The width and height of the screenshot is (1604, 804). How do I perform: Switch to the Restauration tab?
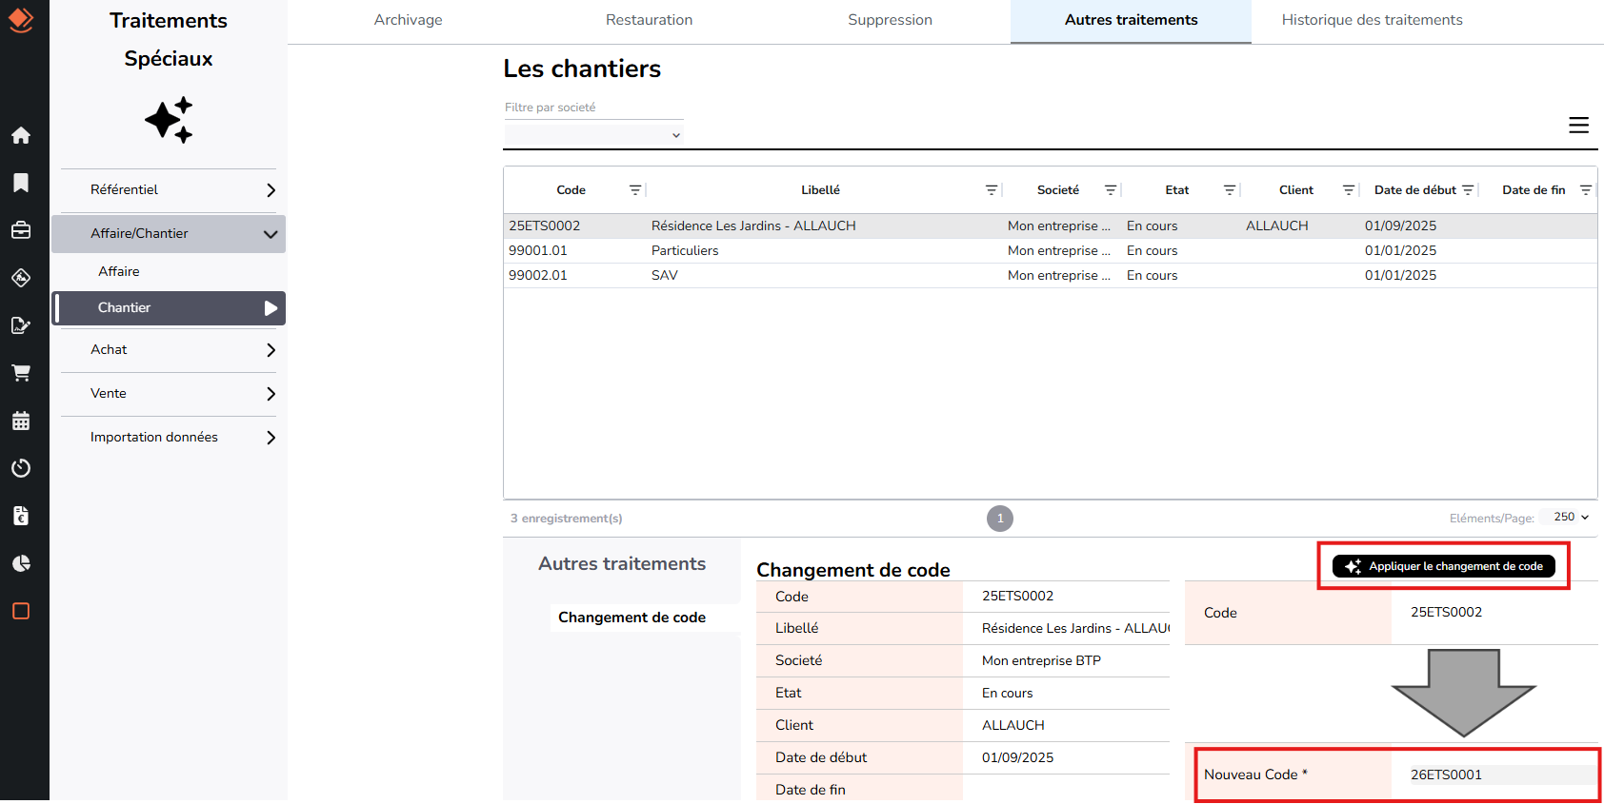click(649, 20)
